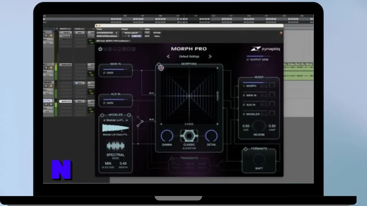Adjust the Mixer Morph level slider

click(x=255, y=83)
